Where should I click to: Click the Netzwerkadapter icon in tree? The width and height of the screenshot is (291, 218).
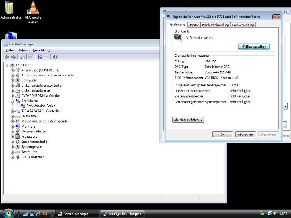pos(18,131)
